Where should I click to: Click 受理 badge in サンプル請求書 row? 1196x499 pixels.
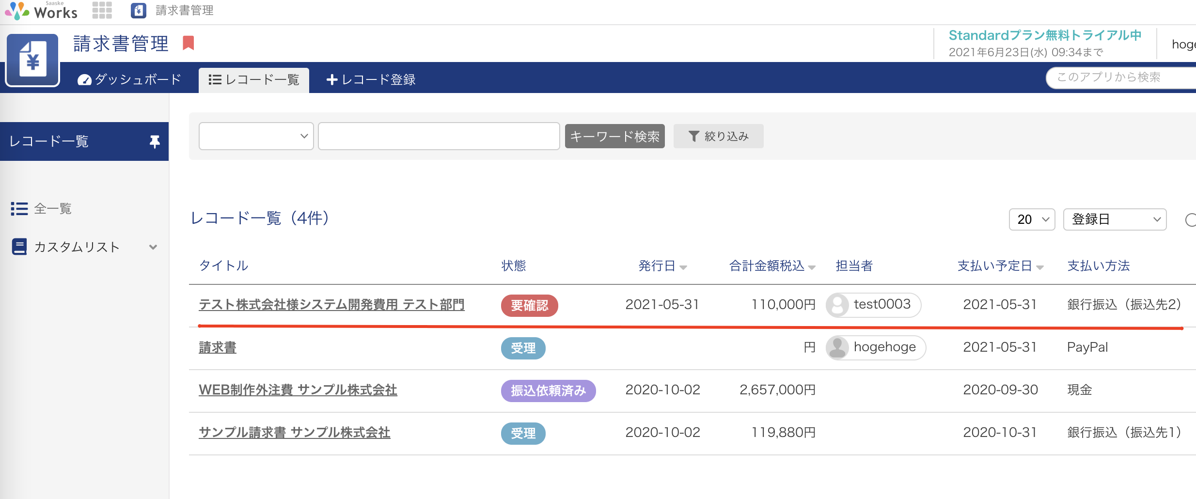pyautogui.click(x=523, y=434)
